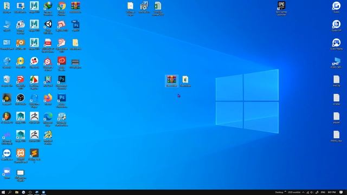Expand the hidden system tray icons

pos(303,192)
